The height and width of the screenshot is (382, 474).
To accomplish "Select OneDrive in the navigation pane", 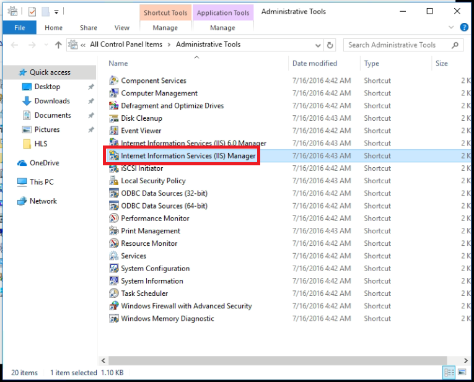I will point(45,163).
